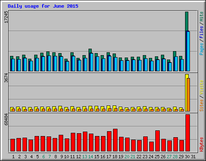Click day label 31 on the x-axis
Viewport: 206px width, 161px height.
pos(193,157)
